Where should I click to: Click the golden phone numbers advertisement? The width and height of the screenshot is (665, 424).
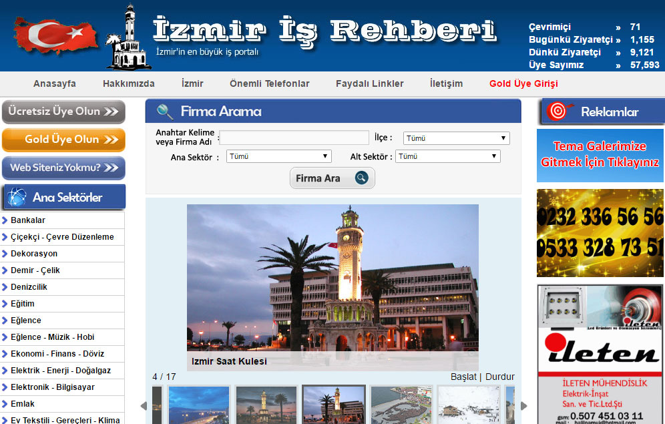[x=600, y=233]
